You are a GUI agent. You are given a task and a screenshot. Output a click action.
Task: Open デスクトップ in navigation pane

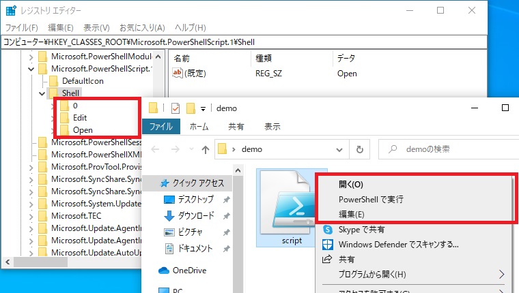(x=196, y=199)
